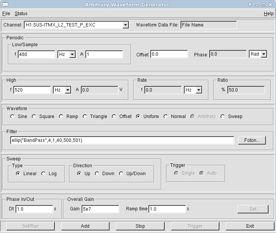The width and height of the screenshot is (276, 233).
Task: Set sweep type to Log
Action: (43, 174)
